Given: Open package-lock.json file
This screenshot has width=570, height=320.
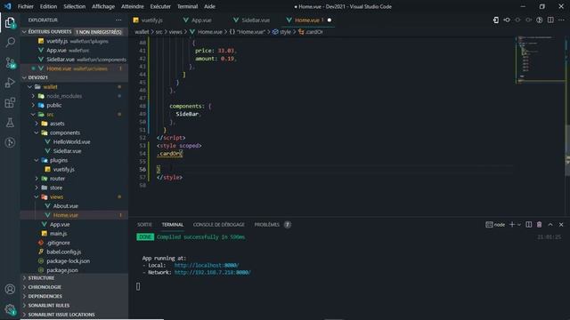Looking at the screenshot, I should [x=68, y=260].
